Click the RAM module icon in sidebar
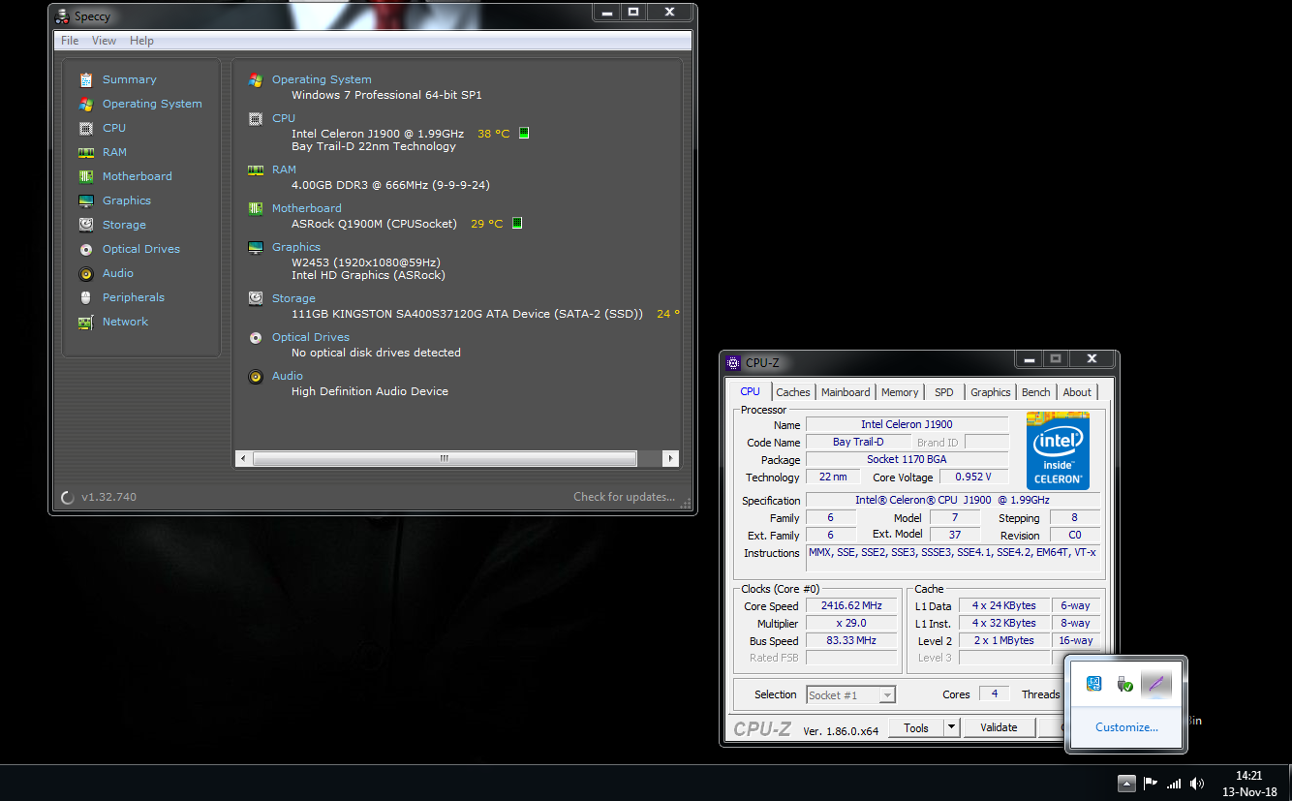 (86, 152)
